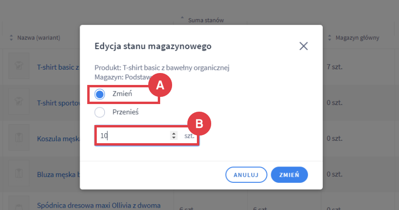399x210 pixels.
Task: Increase quantity with the up stepper arrow
Action: 174,134
